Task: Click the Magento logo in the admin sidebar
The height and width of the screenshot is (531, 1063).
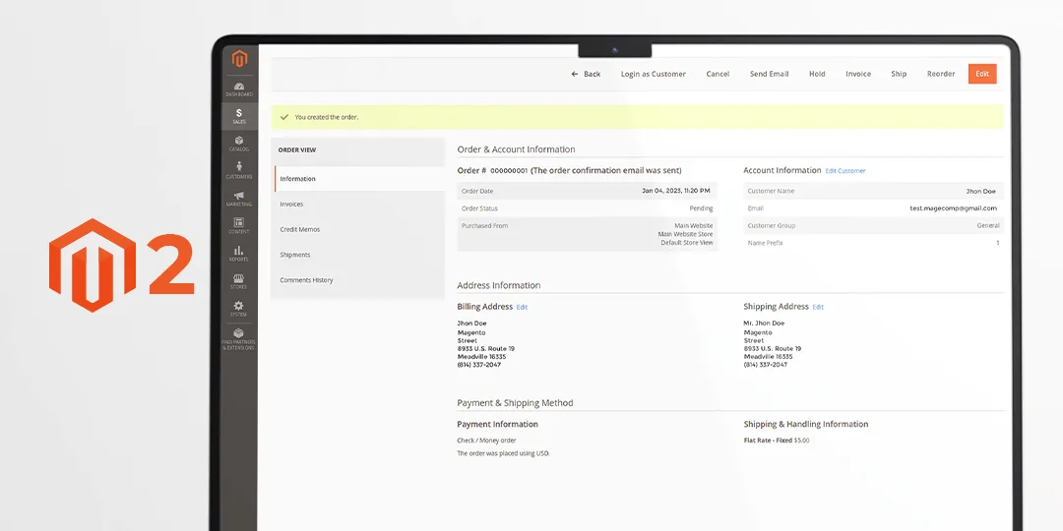Action: (239, 59)
